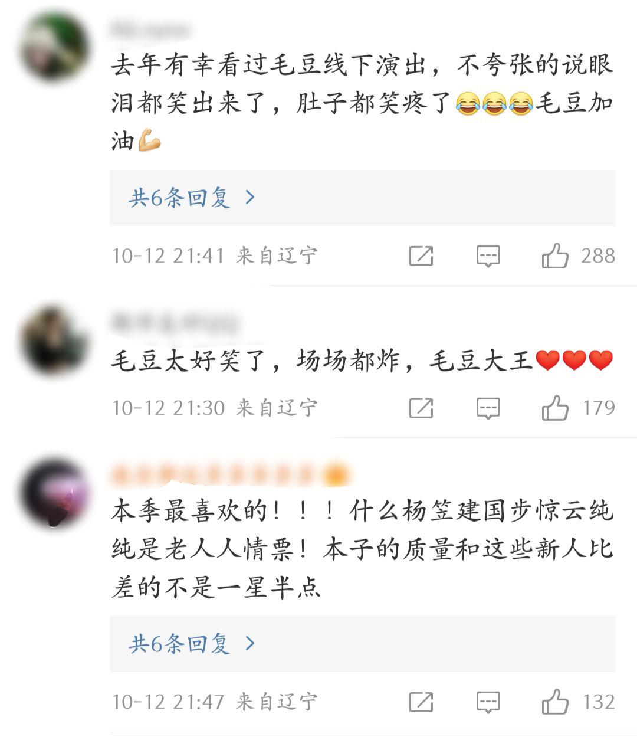637x750 pixels.
Task: Reply to the 21:30 comment via bubble icon
Action: [x=488, y=409]
